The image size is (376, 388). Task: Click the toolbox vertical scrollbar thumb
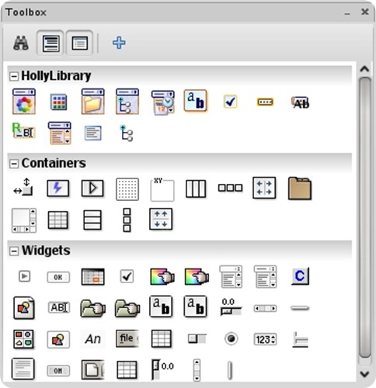[x=365, y=217]
